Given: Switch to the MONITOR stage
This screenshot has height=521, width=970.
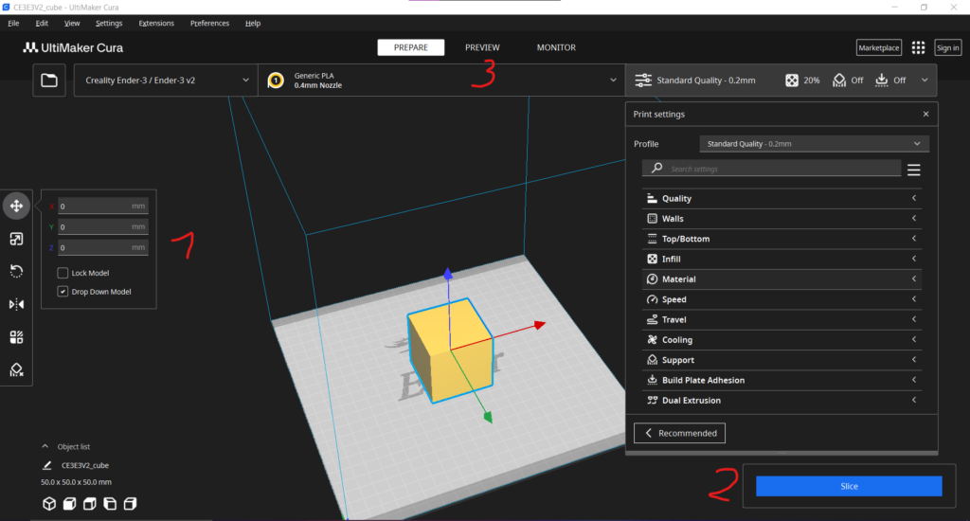Looking at the screenshot, I should [x=556, y=47].
